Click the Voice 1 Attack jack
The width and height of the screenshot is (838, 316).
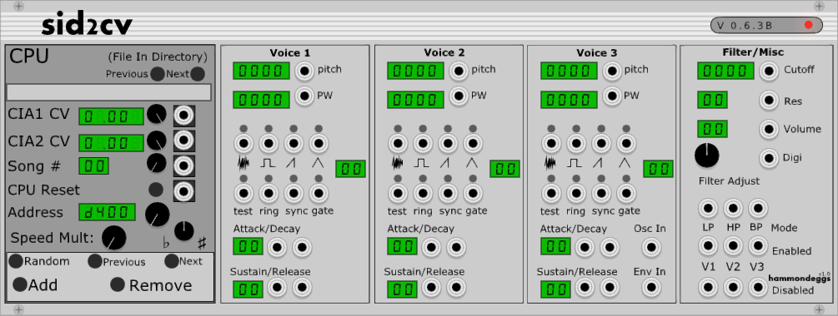pyautogui.click(x=277, y=247)
